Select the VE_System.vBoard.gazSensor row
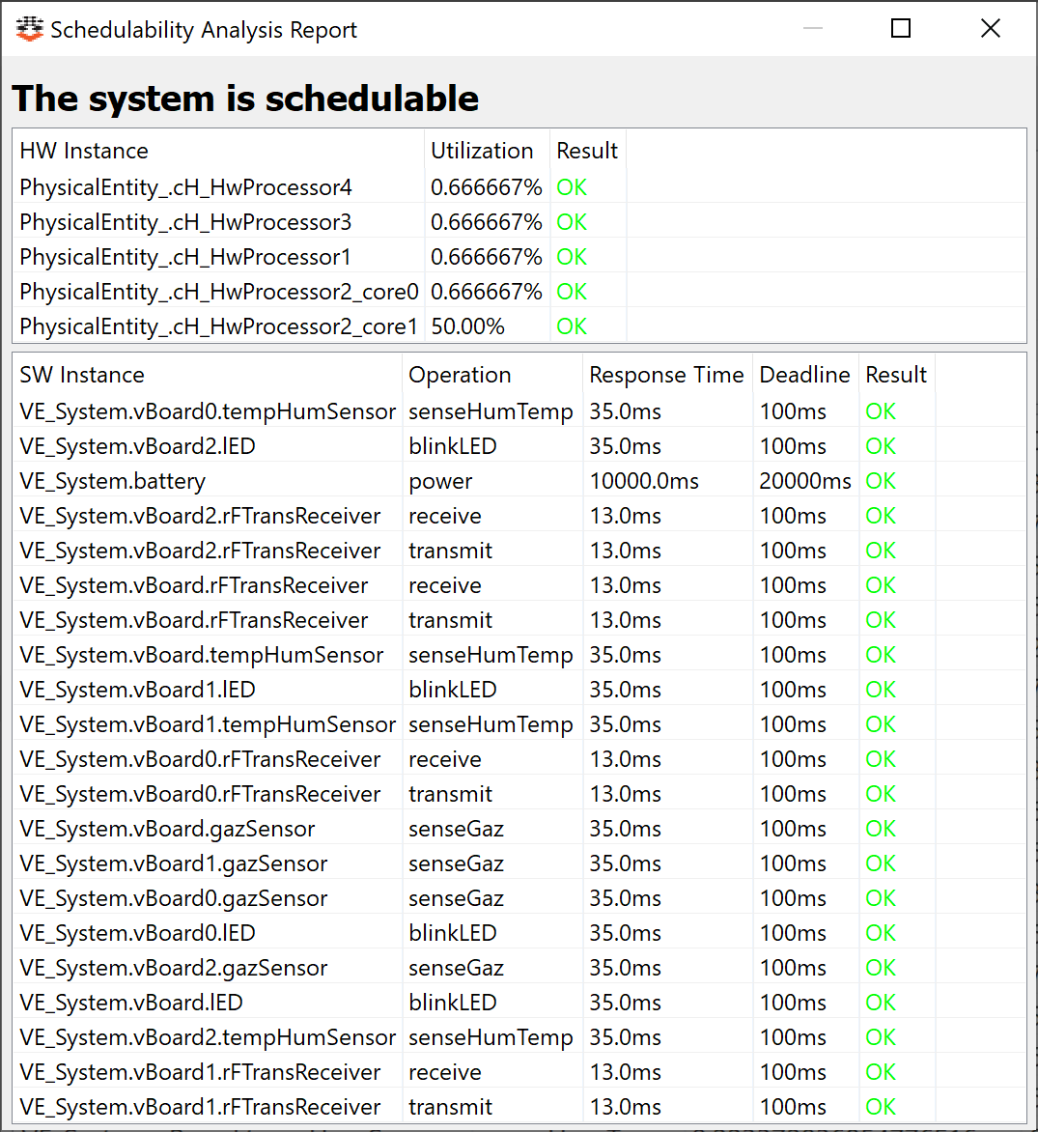 pyautogui.click(x=519, y=829)
